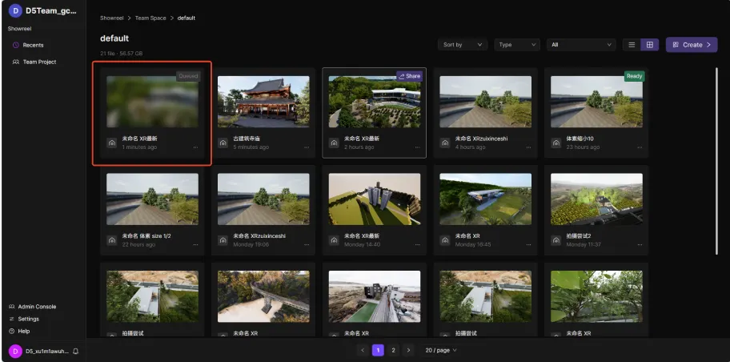Navigate to Team Space breadcrumb
This screenshot has height=362, width=730.
pos(150,18)
